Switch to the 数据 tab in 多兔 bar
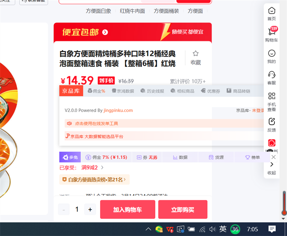 tap(180, 157)
